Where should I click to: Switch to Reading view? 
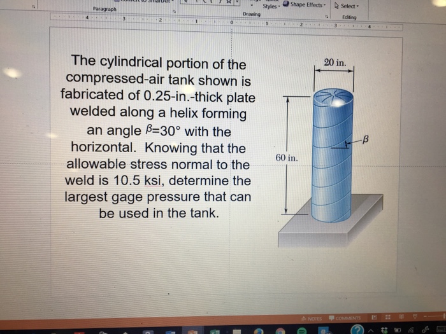click(401, 316)
